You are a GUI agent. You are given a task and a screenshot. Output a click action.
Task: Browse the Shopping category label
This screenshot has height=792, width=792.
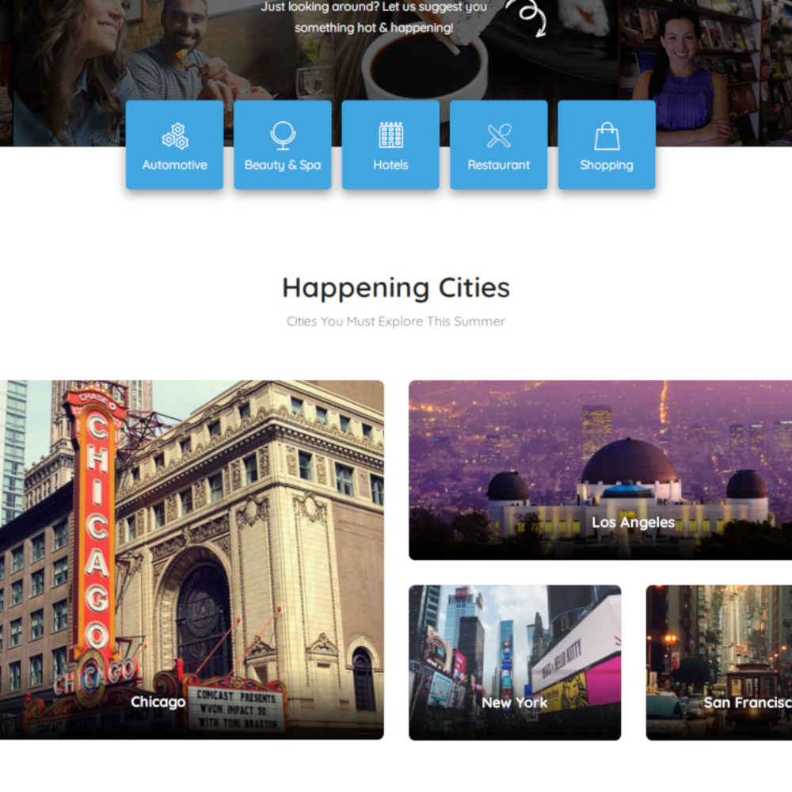pos(607,165)
